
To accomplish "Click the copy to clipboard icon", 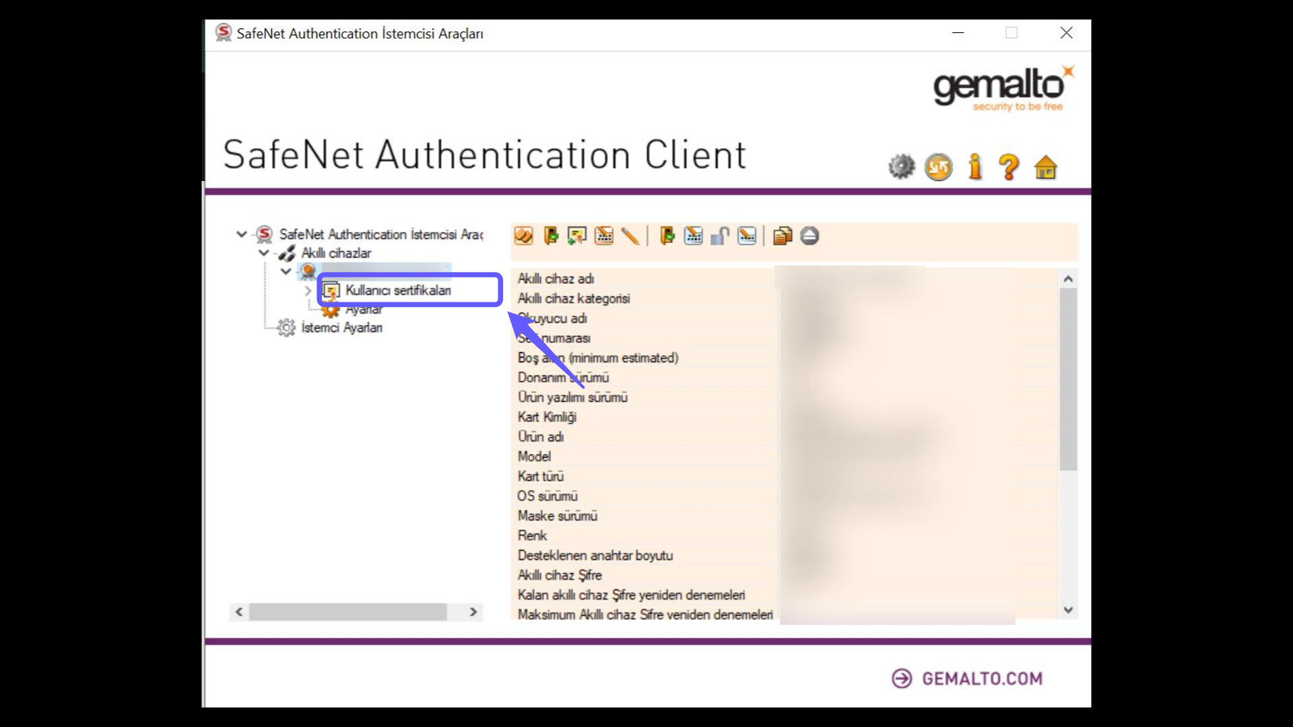I will [782, 236].
